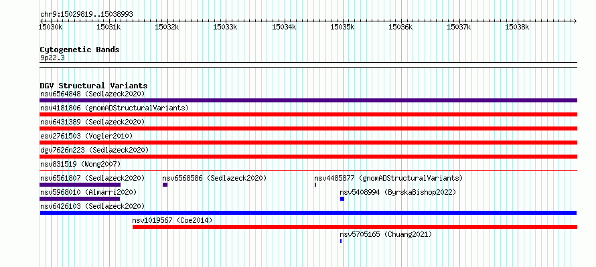Click the 15035k ruler label

(342, 27)
